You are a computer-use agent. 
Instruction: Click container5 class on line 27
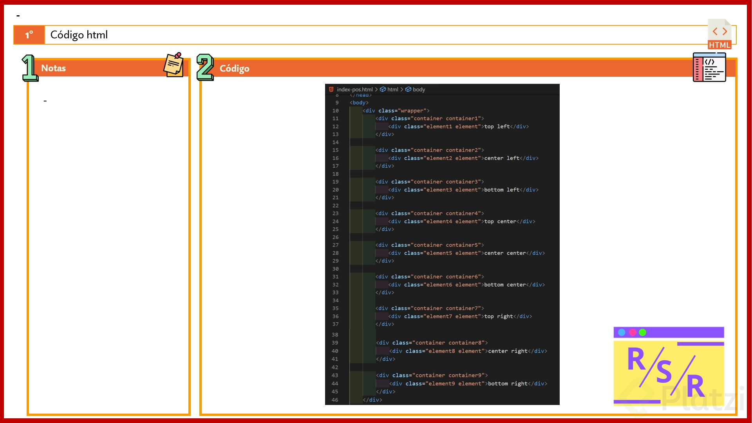tap(462, 245)
